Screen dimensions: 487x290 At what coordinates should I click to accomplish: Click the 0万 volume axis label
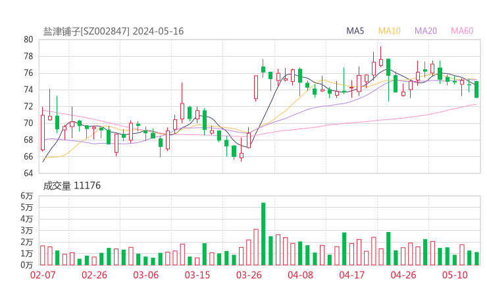tap(27, 265)
